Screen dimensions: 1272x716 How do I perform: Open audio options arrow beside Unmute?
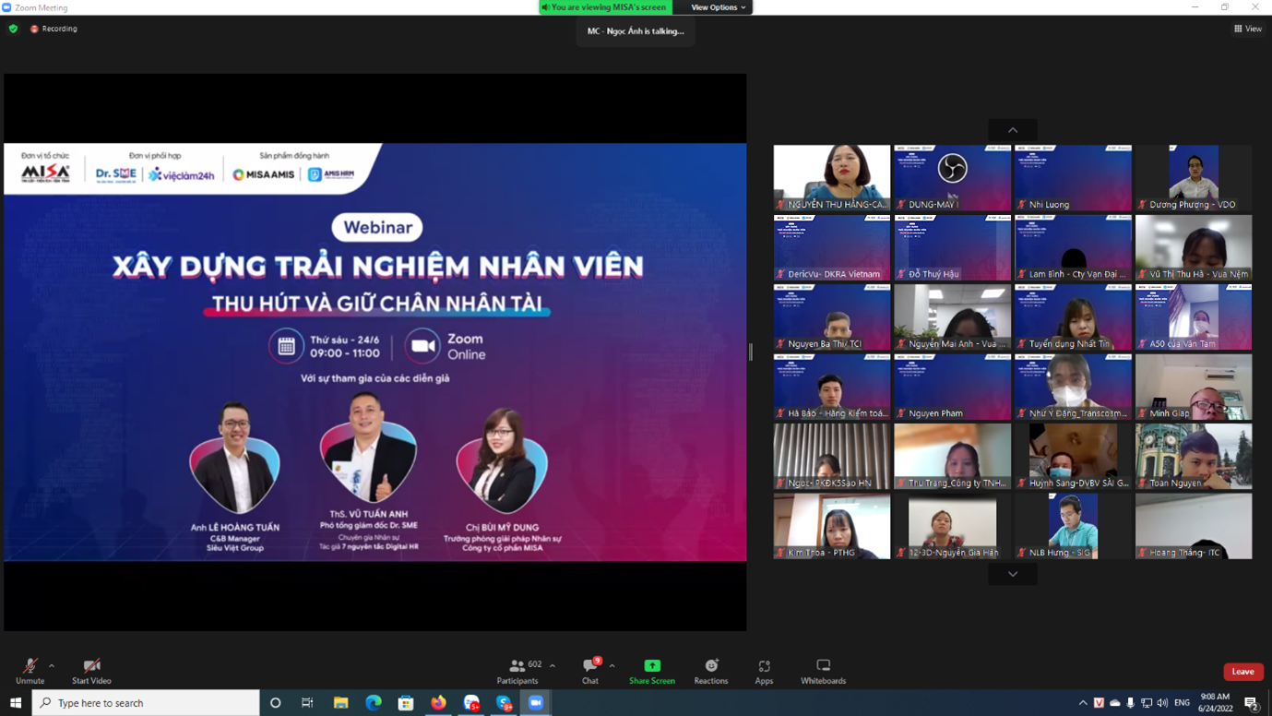(x=52, y=665)
